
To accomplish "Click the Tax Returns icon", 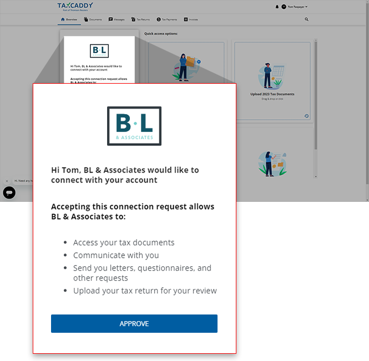I will point(133,19).
